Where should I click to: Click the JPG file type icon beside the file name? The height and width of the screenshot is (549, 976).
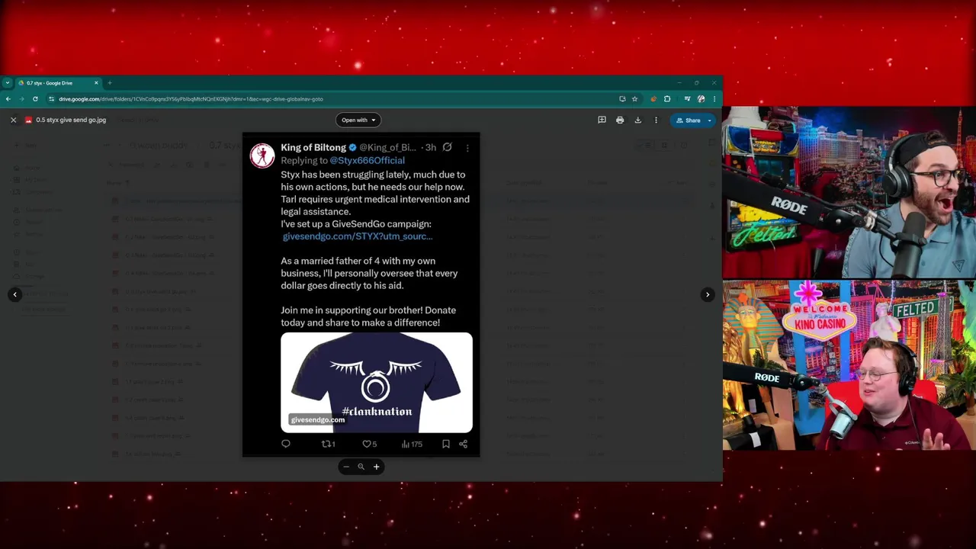[x=28, y=120]
